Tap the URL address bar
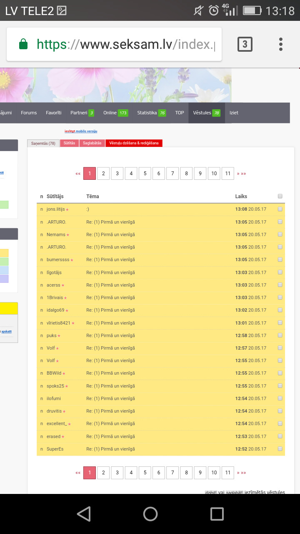Viewport: 300px width, 534px height. click(125, 44)
